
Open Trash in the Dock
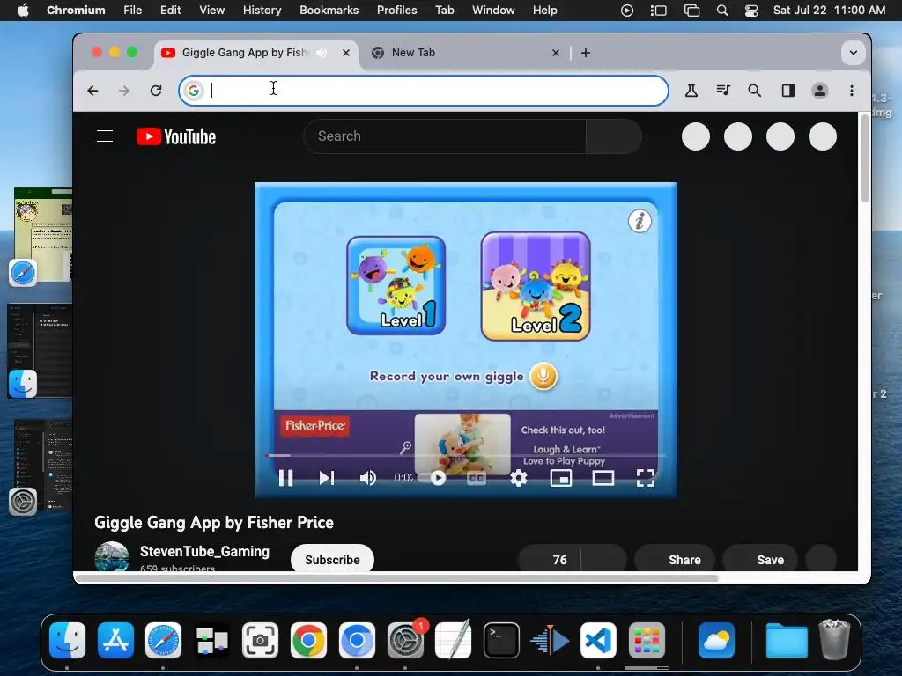pos(834,641)
